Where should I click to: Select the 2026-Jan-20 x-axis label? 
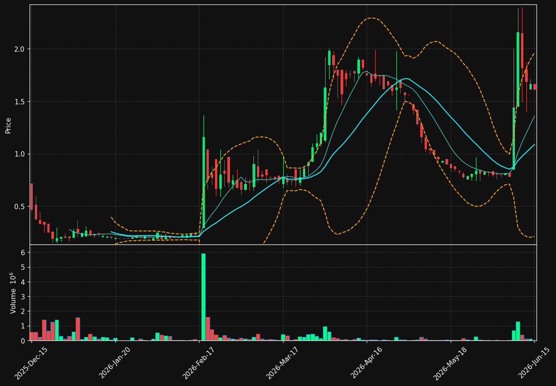115,363
